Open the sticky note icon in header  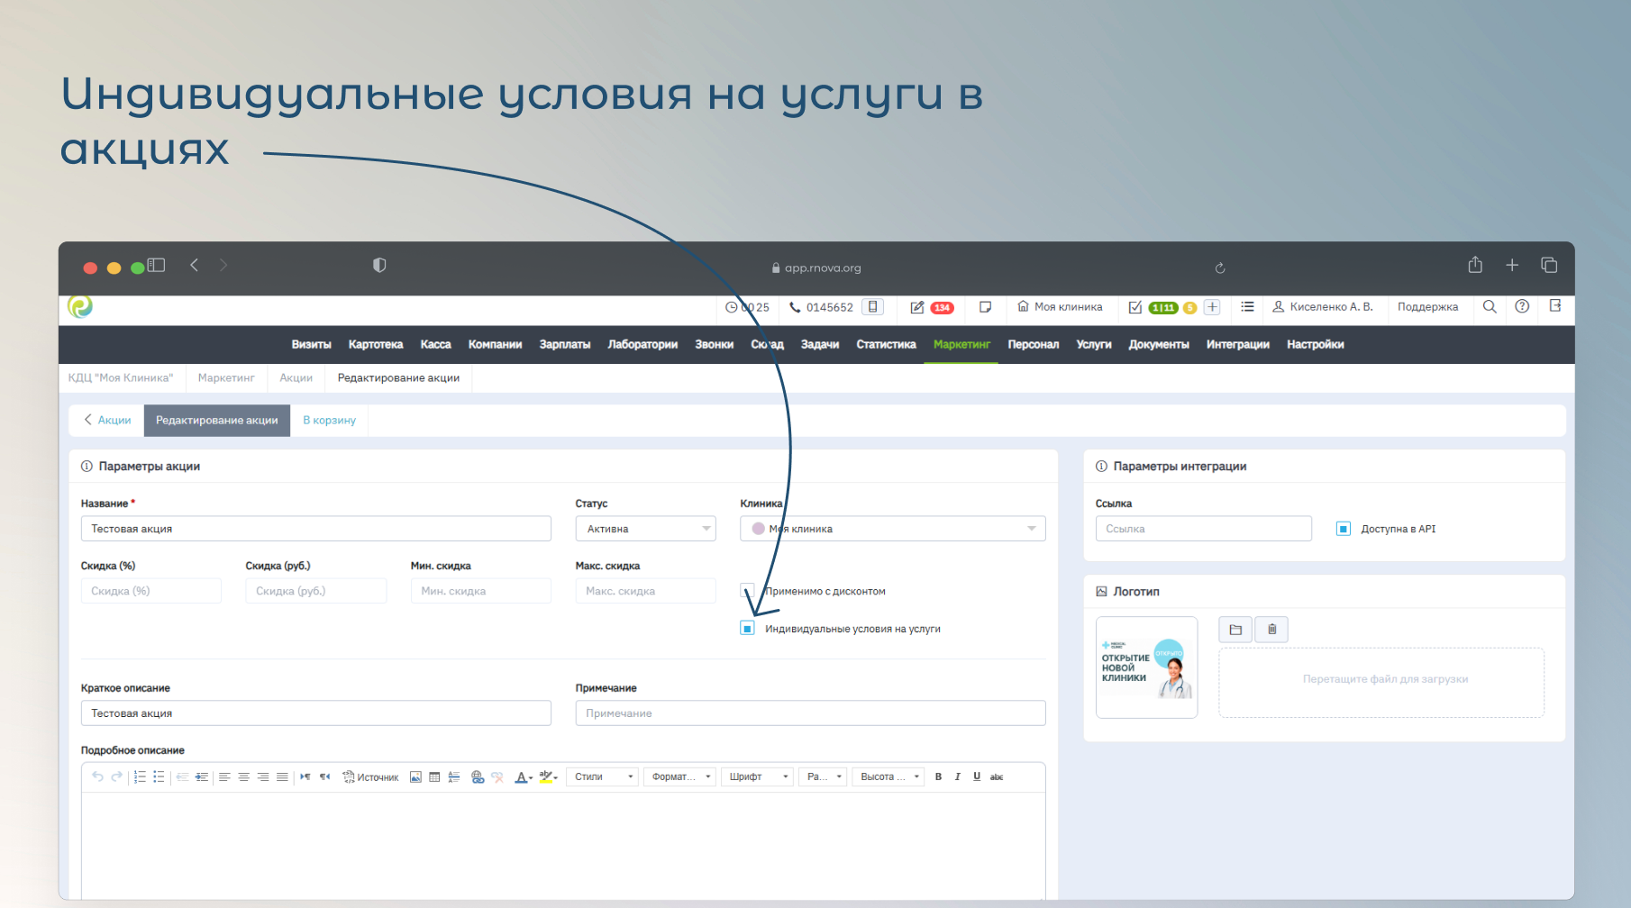[x=985, y=307]
